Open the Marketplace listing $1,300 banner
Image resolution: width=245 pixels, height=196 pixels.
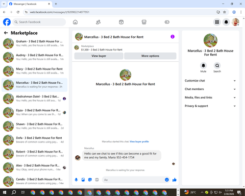point(125,48)
